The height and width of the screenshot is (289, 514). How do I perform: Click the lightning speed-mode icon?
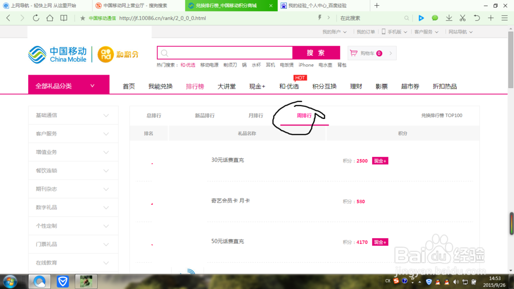[320, 17]
